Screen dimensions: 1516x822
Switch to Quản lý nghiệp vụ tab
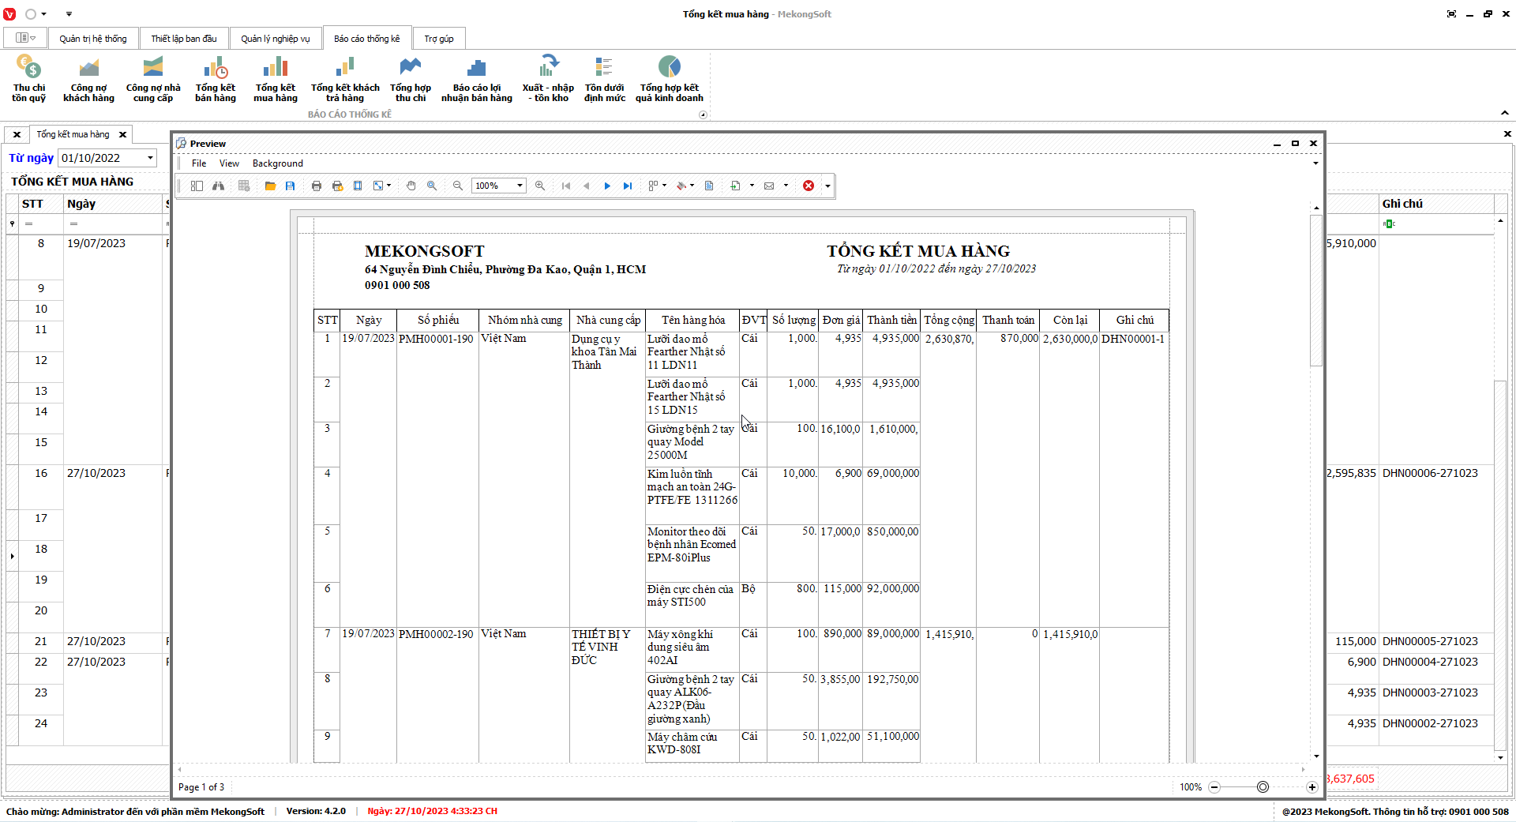click(x=275, y=39)
